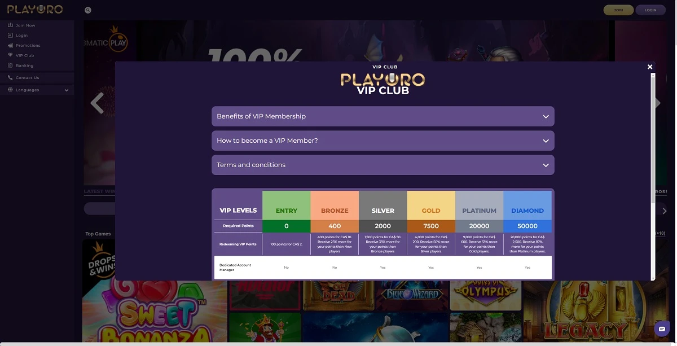Close the VIP Club popup
The image size is (677, 346).
[650, 67]
